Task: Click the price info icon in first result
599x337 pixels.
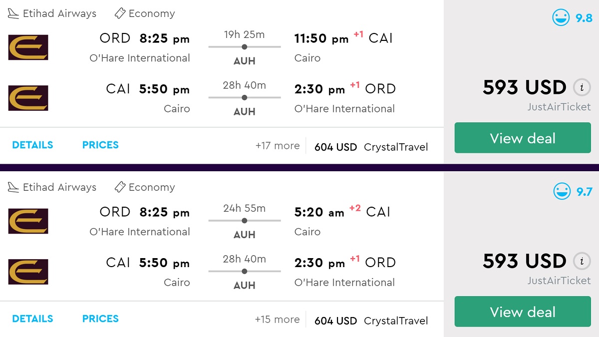Action: coord(581,87)
